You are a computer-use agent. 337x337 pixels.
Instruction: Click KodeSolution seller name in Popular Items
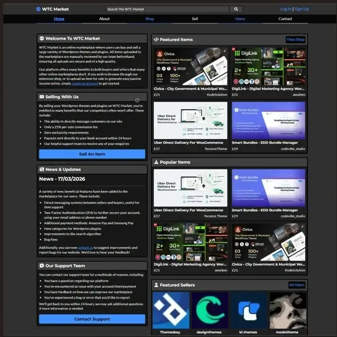[295, 271]
